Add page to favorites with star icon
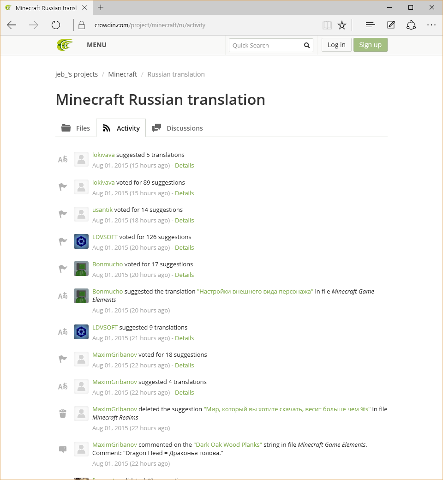 click(x=342, y=25)
